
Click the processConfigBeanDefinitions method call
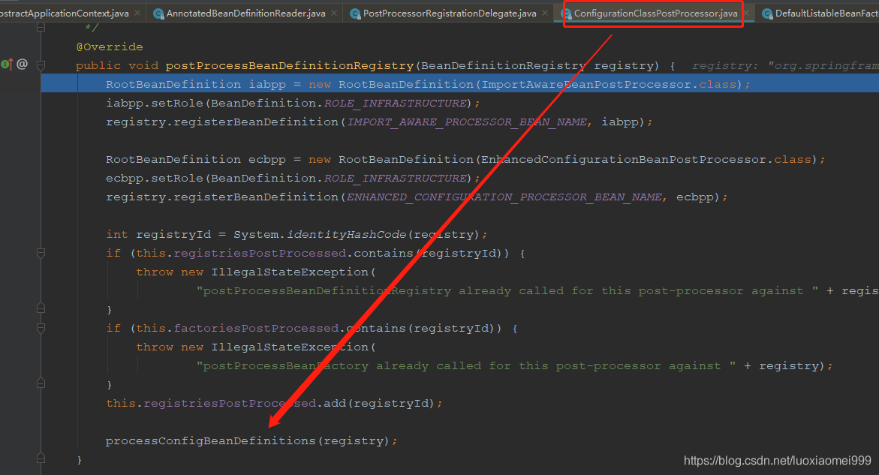[211, 440]
